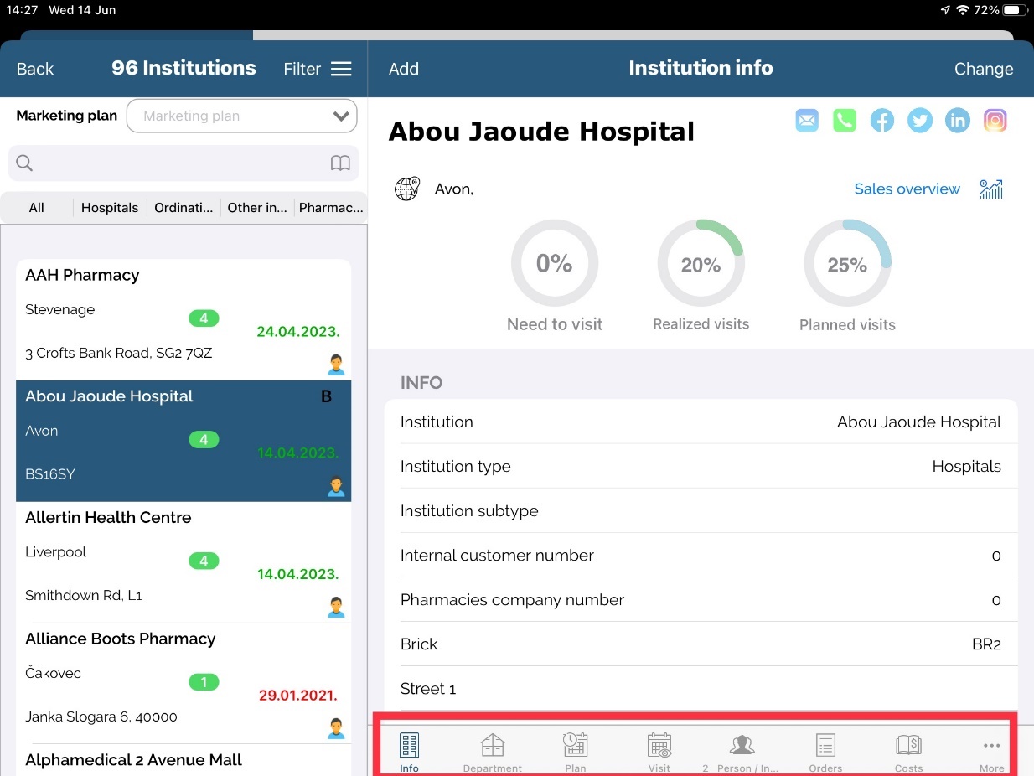Click the sales overview chart icon

pos(990,189)
